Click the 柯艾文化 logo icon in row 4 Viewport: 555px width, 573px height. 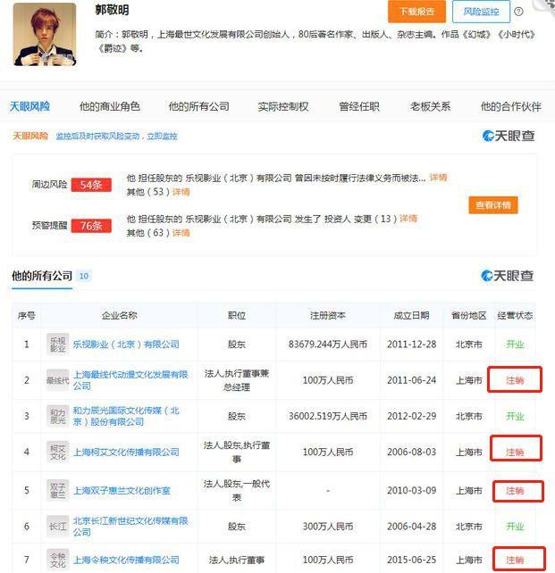(58, 452)
